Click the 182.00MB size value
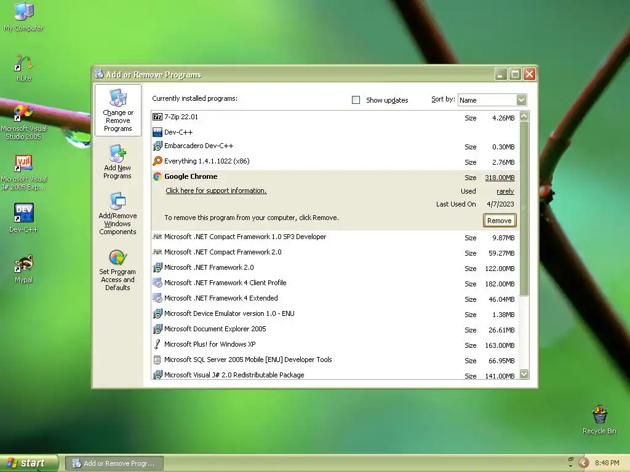630x472 pixels. (500, 284)
